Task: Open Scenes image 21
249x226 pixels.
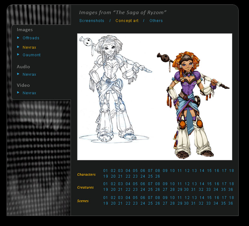Action: point(120,203)
